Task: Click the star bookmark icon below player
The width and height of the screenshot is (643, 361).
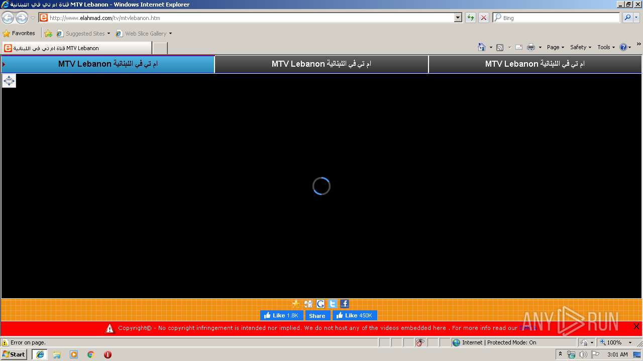Action: click(296, 304)
